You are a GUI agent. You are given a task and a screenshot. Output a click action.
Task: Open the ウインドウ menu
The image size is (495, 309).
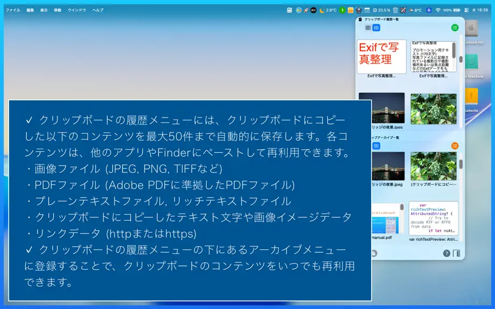click(x=77, y=10)
